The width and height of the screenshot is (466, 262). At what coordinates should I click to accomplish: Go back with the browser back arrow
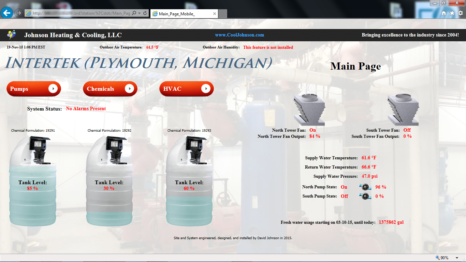click(x=7, y=13)
